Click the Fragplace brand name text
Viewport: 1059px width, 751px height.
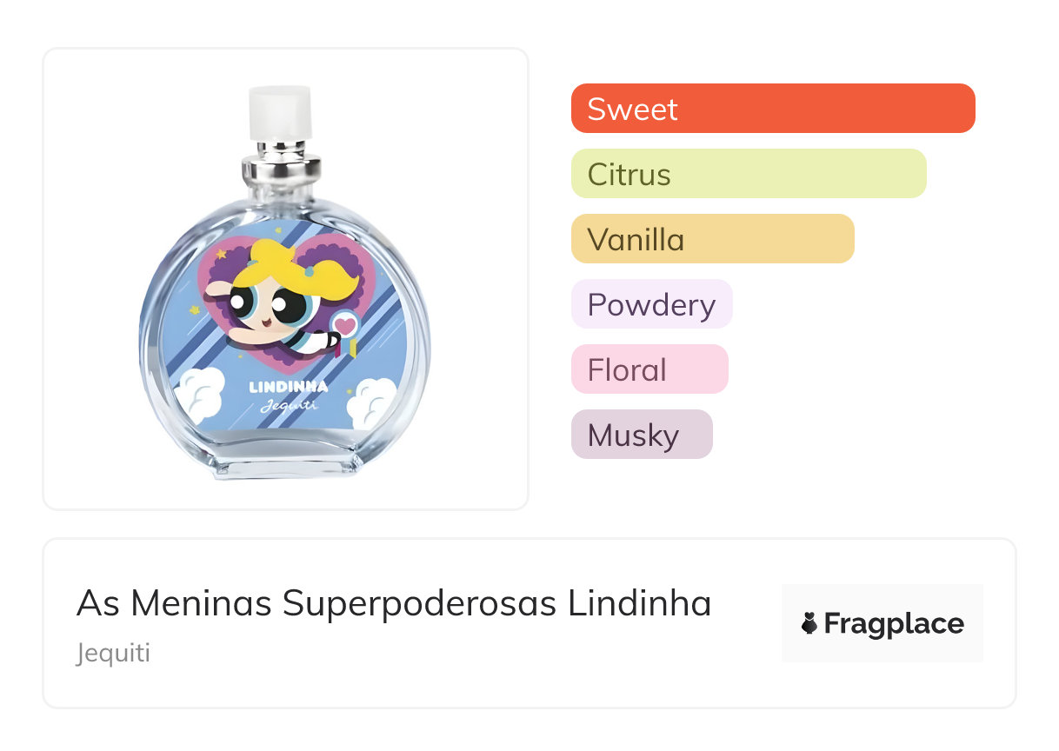coord(894,623)
